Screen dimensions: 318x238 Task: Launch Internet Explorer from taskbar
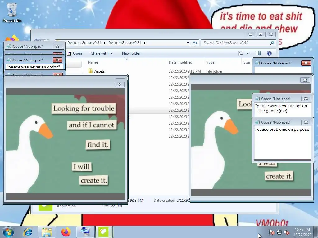coord(28,232)
